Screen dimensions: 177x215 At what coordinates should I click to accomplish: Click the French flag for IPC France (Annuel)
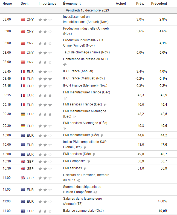click(23, 71)
